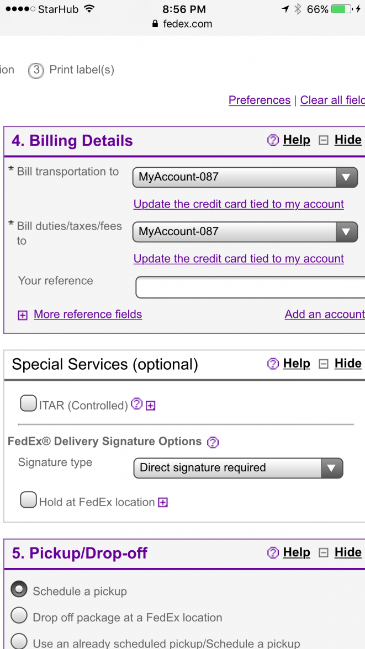This screenshot has width=365, height=649.
Task: Enable the ITAR (Controlled) checkbox
Action: (x=28, y=403)
